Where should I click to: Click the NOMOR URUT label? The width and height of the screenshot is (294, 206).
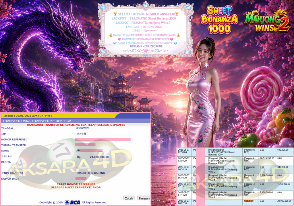click(x=10, y=179)
